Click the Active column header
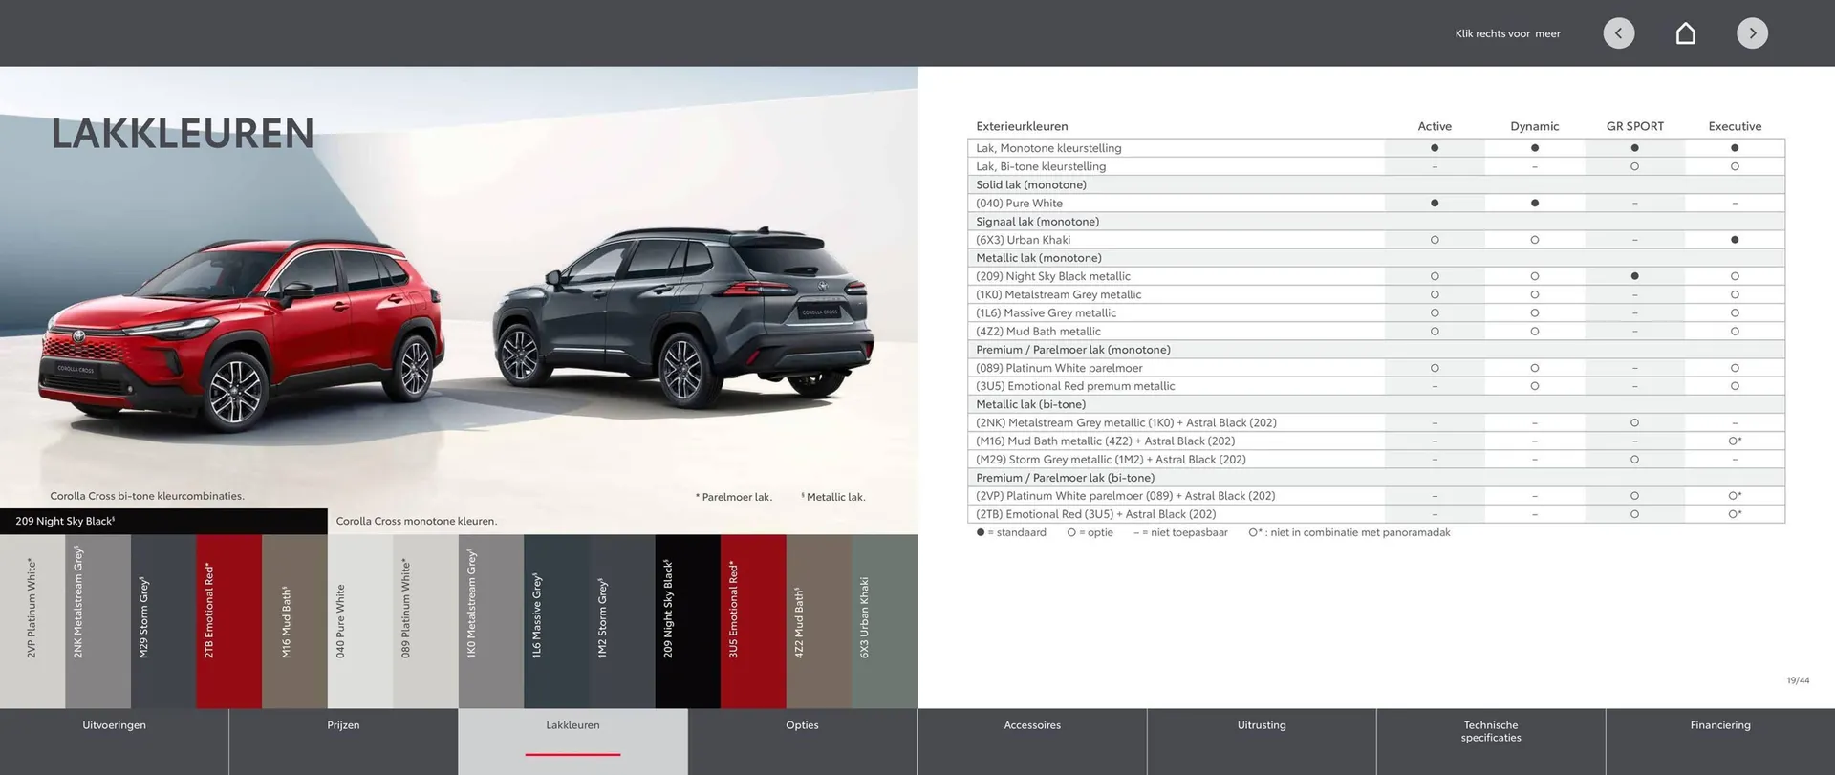1835x775 pixels. pos(1435,126)
